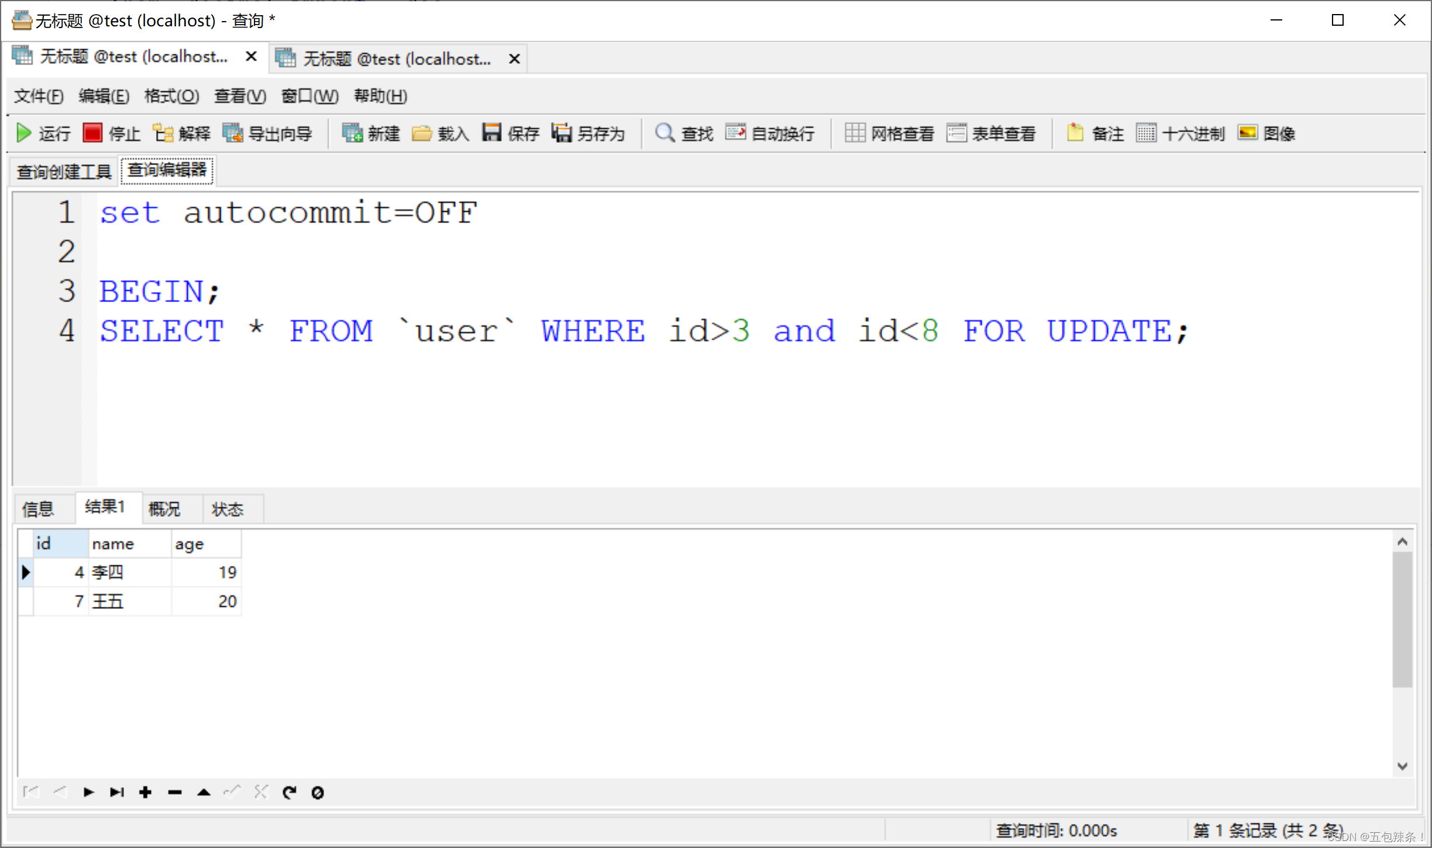This screenshot has height=848, width=1432.
Task: Open the 窗口(W) menu
Action: [x=309, y=96]
